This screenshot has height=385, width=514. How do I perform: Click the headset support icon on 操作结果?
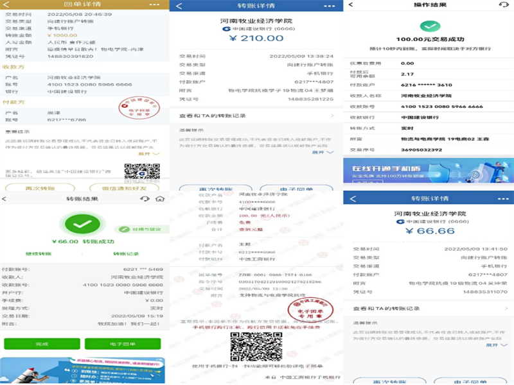503,5
